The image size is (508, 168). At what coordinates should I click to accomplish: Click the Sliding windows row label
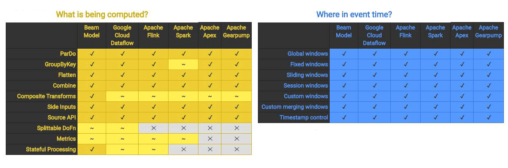pos(307,75)
